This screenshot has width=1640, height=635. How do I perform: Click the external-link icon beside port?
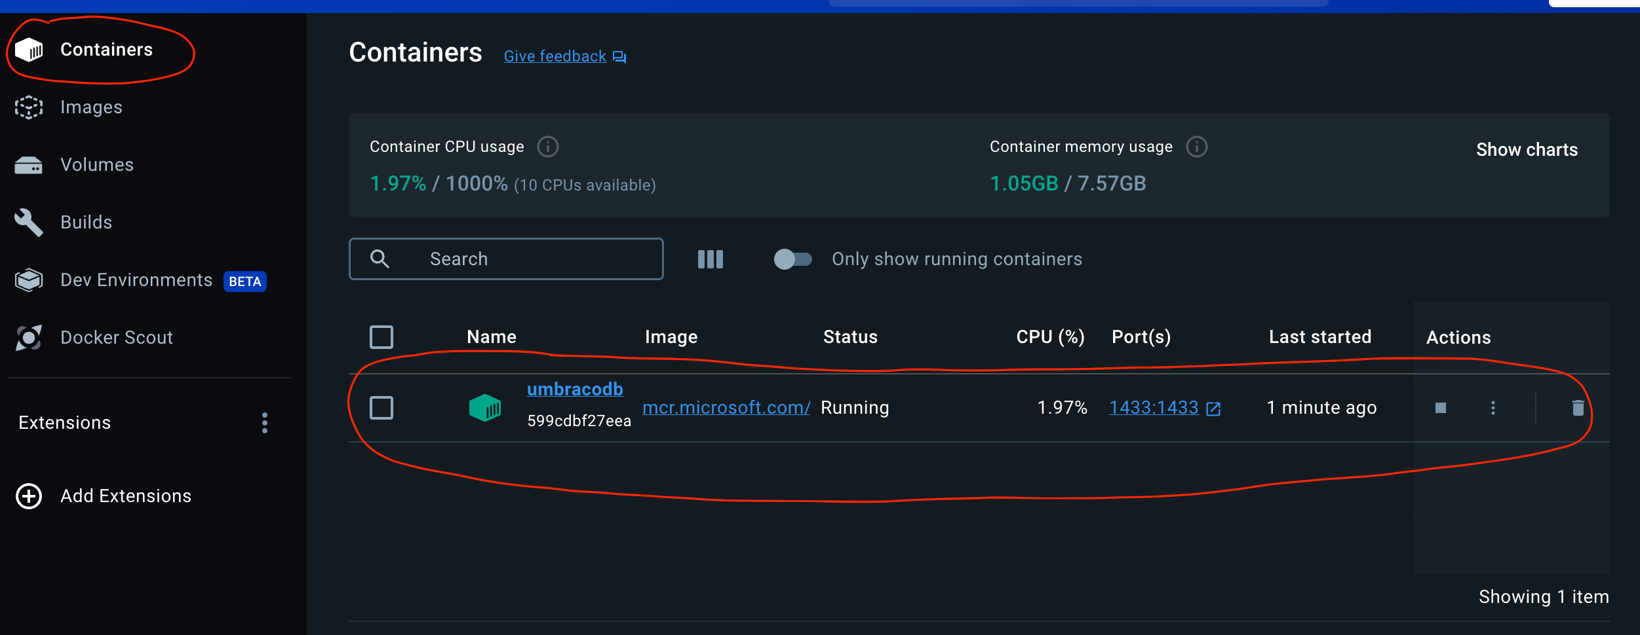(x=1214, y=409)
